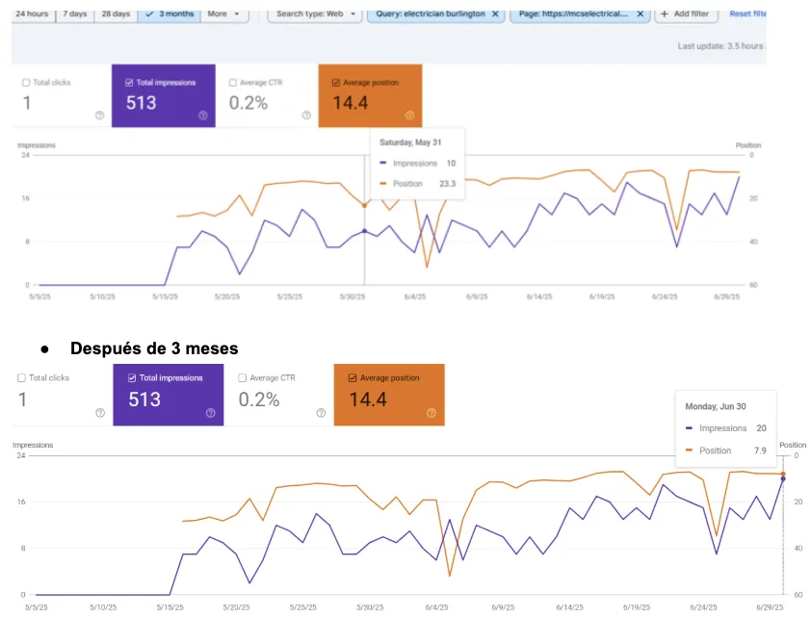Viewport: 811px width, 618px height.
Task: Click the 7.9 position value in Jun 30 tooltip
Action: [760, 451]
